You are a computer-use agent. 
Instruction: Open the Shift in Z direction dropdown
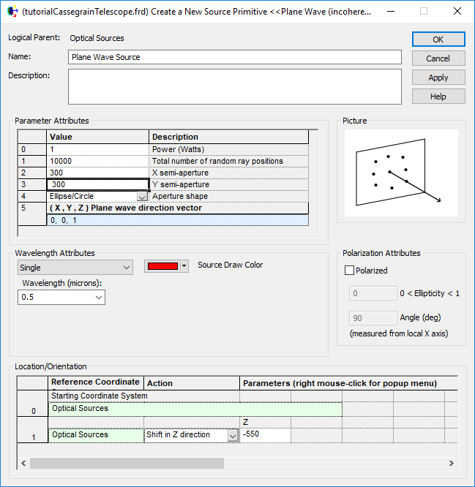tap(233, 435)
